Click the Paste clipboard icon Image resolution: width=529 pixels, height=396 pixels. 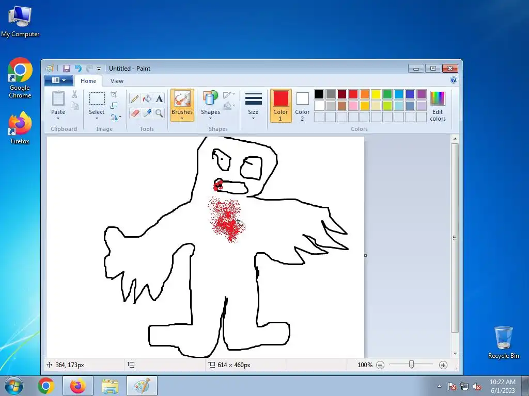pos(58,98)
